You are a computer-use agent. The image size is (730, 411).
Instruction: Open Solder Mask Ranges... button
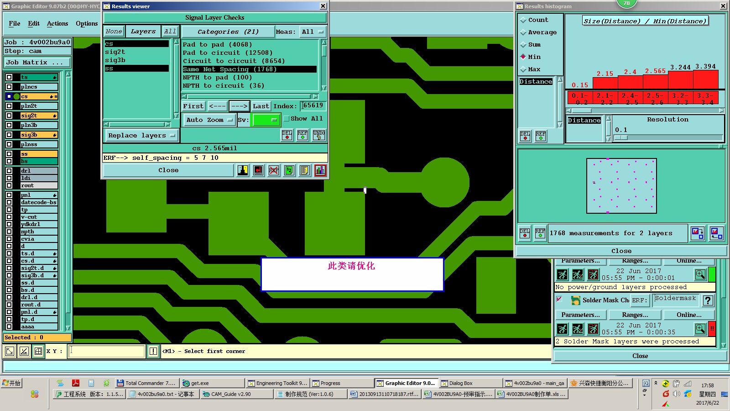click(x=635, y=315)
